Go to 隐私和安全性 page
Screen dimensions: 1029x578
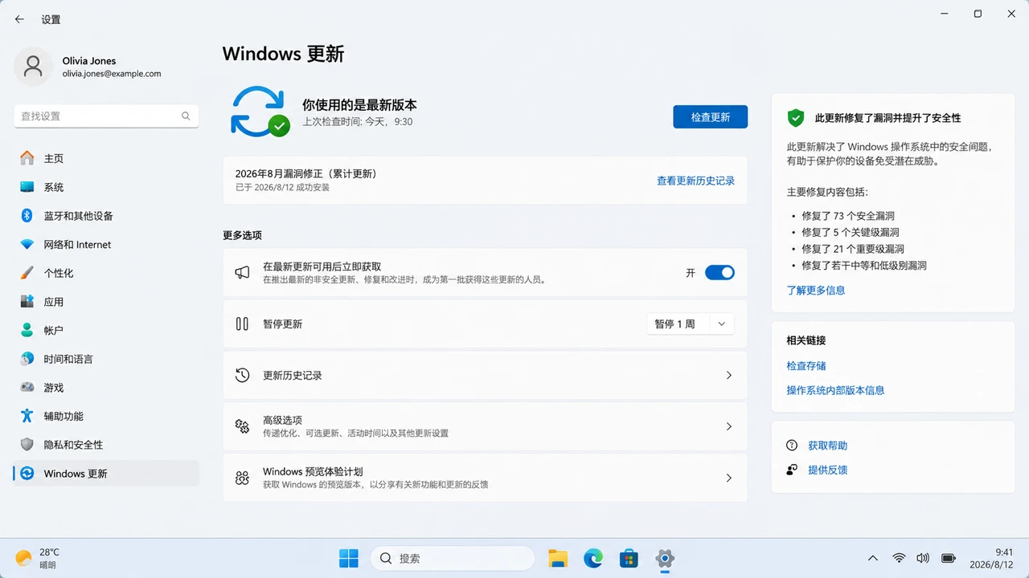tap(106, 445)
